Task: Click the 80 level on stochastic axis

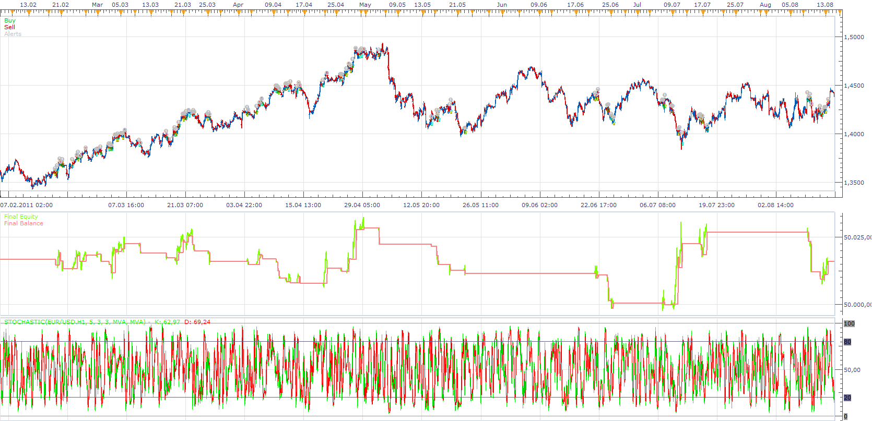Action: [848, 342]
